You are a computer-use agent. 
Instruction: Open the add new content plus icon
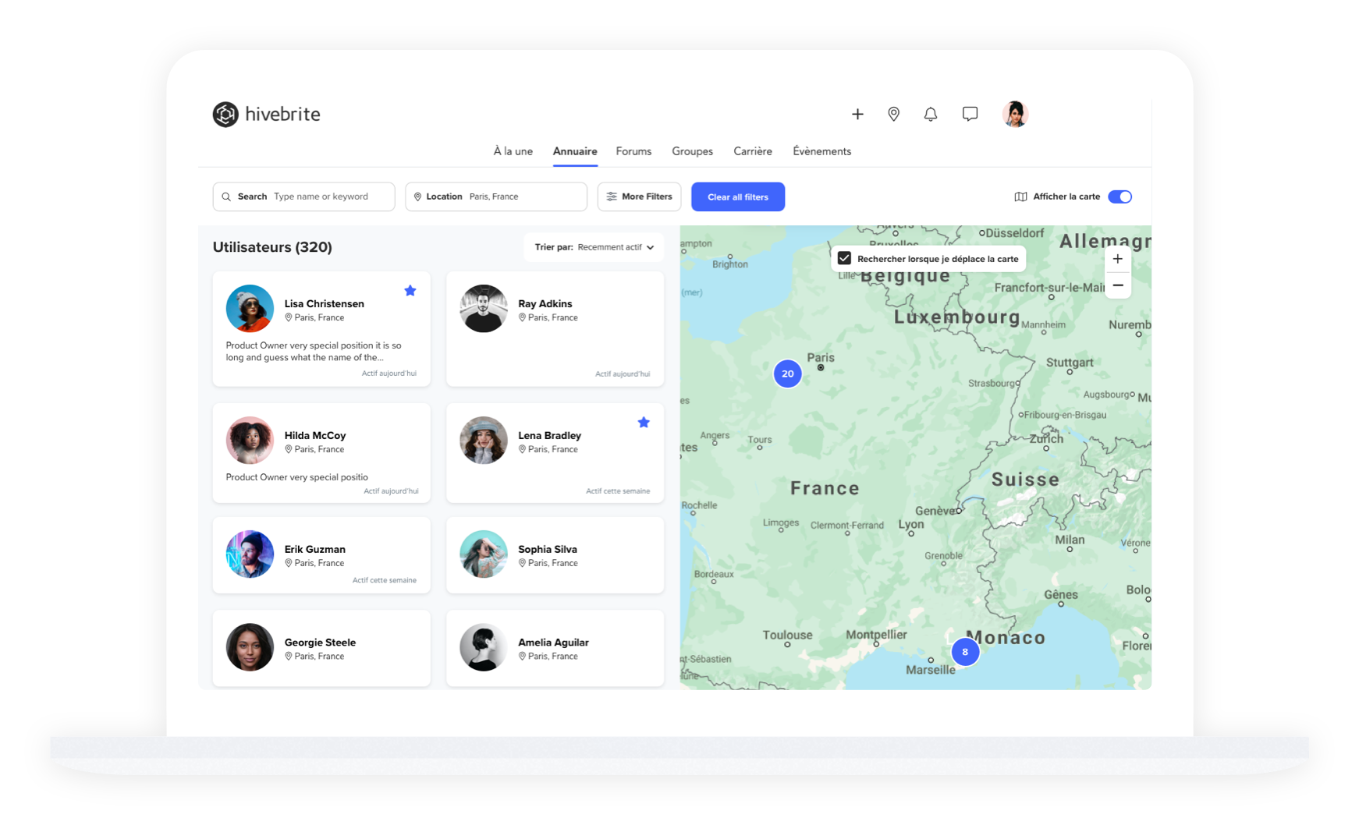point(857,114)
